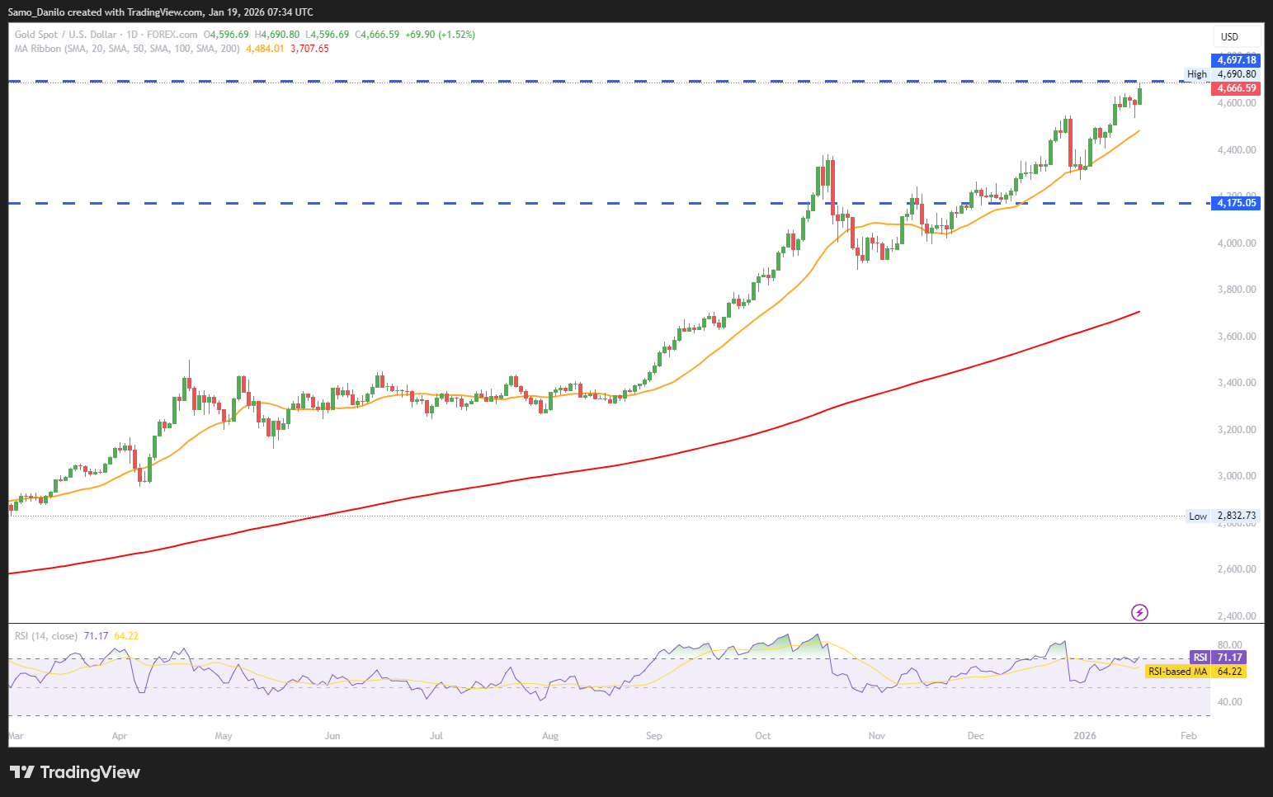Select the blue 4,175.05 level label
This screenshot has width=1273, height=797.
click(x=1237, y=203)
